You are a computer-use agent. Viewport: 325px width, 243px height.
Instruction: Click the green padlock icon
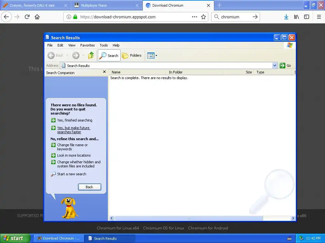click(x=75, y=17)
